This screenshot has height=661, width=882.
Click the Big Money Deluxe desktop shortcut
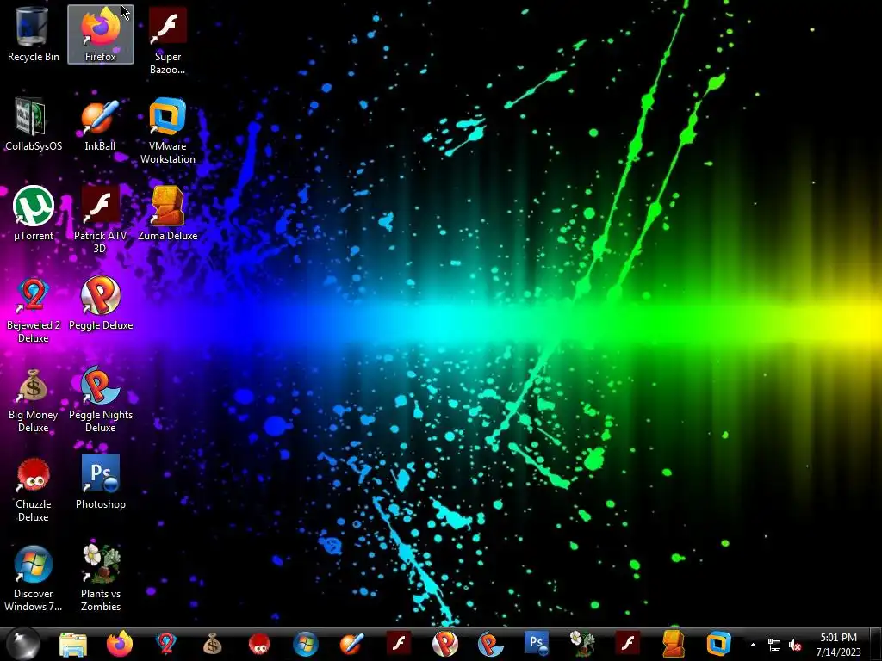tap(33, 399)
